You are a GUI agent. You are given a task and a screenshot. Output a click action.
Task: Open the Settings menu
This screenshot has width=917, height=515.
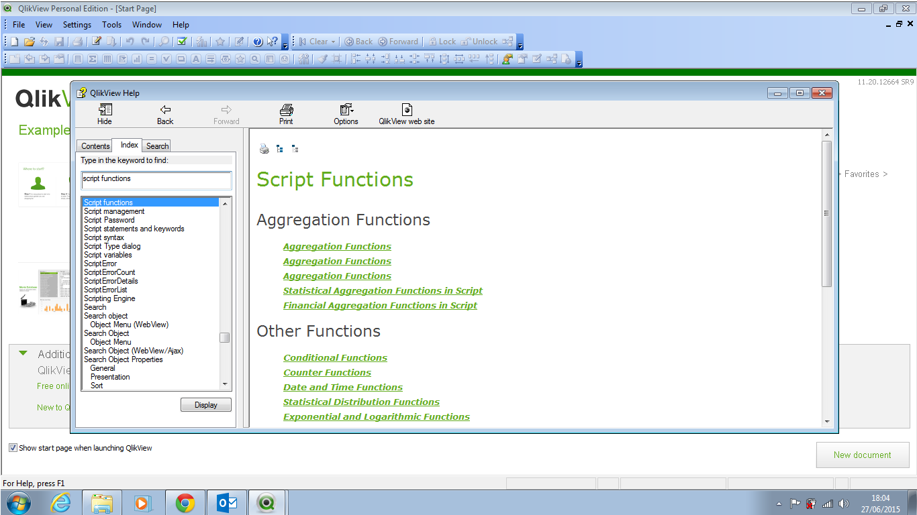click(77, 25)
